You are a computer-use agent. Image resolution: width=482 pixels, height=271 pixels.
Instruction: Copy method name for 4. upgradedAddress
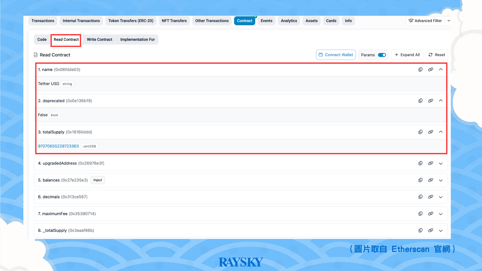(x=420, y=163)
